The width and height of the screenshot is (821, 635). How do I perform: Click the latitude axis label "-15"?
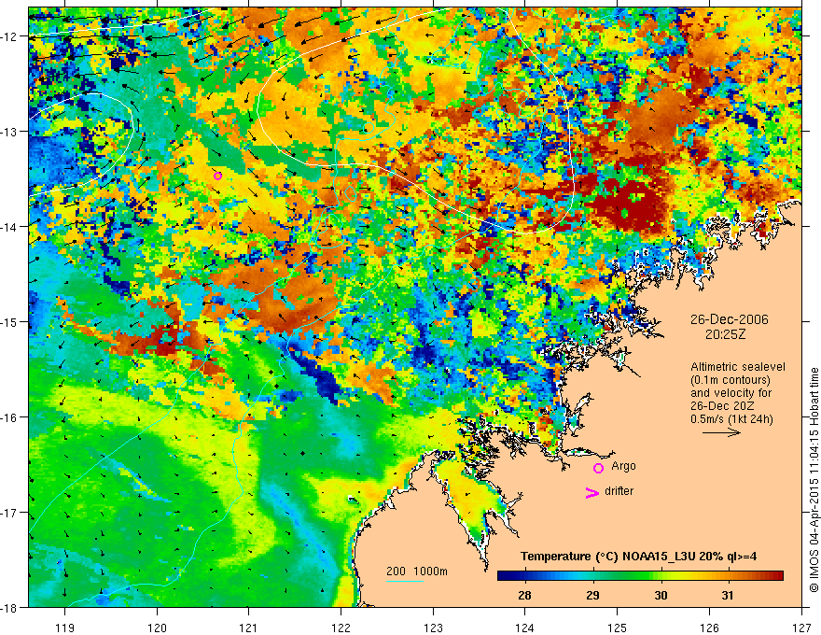10,321
